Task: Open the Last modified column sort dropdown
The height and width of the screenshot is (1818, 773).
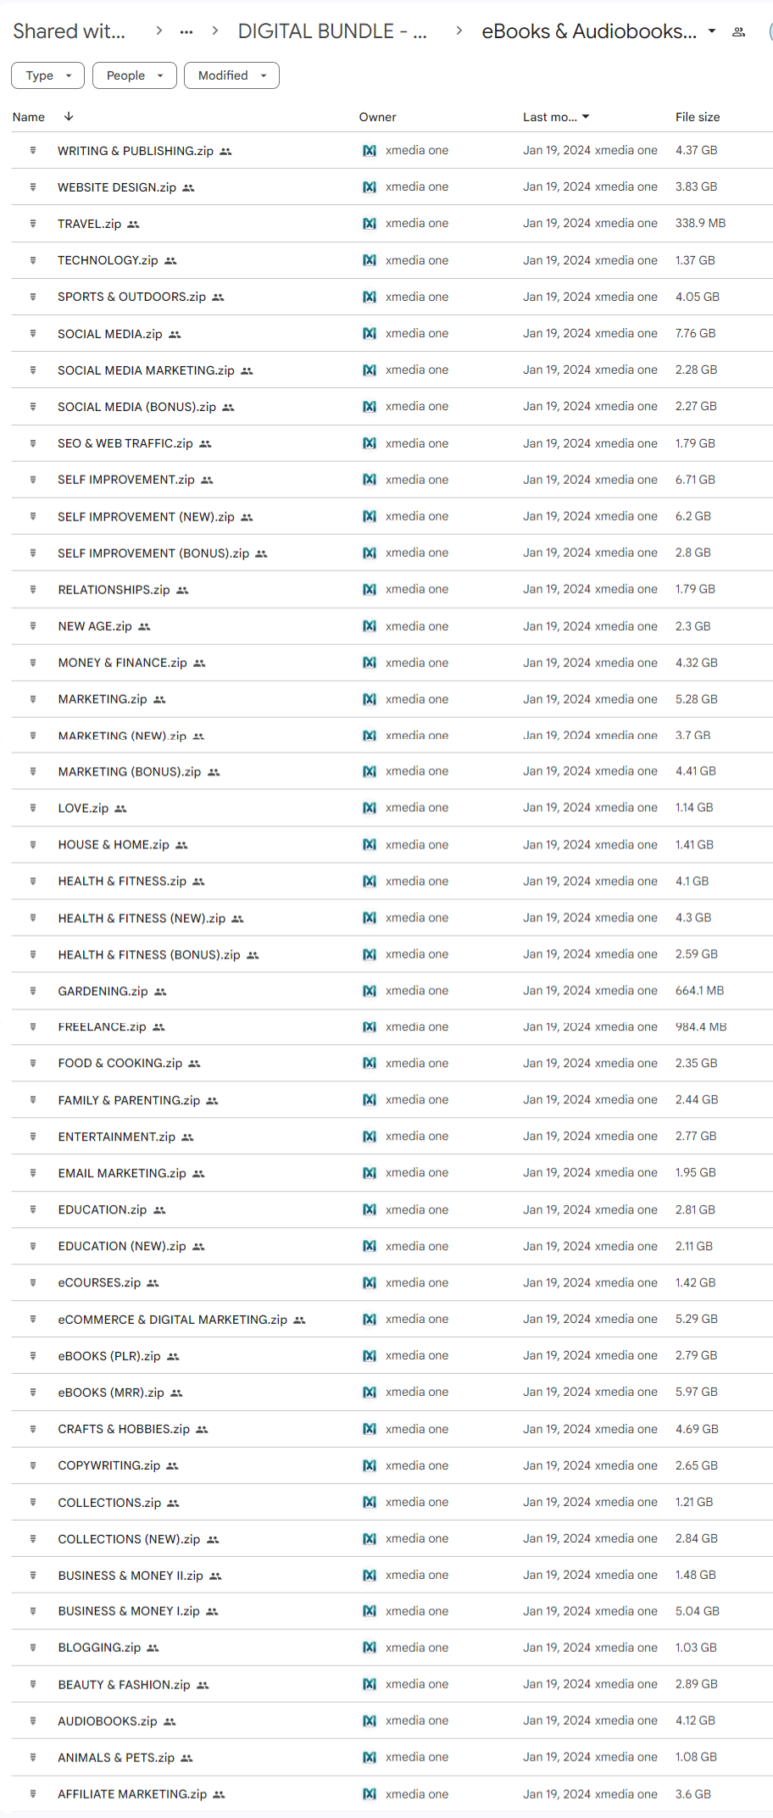Action: [x=586, y=117]
